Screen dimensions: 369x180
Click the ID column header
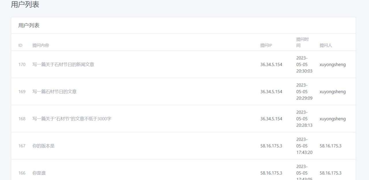pos(20,45)
